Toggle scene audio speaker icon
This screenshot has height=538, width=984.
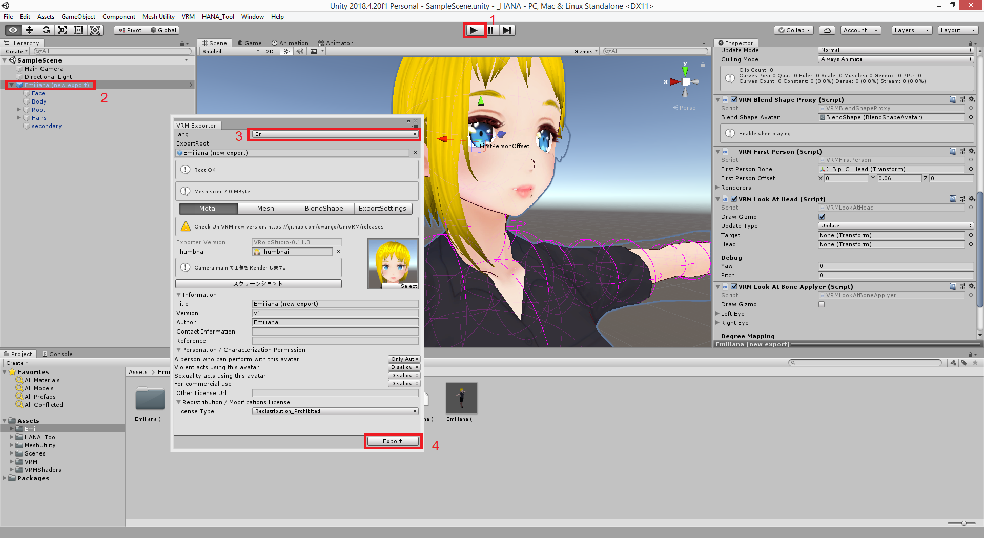pos(300,51)
